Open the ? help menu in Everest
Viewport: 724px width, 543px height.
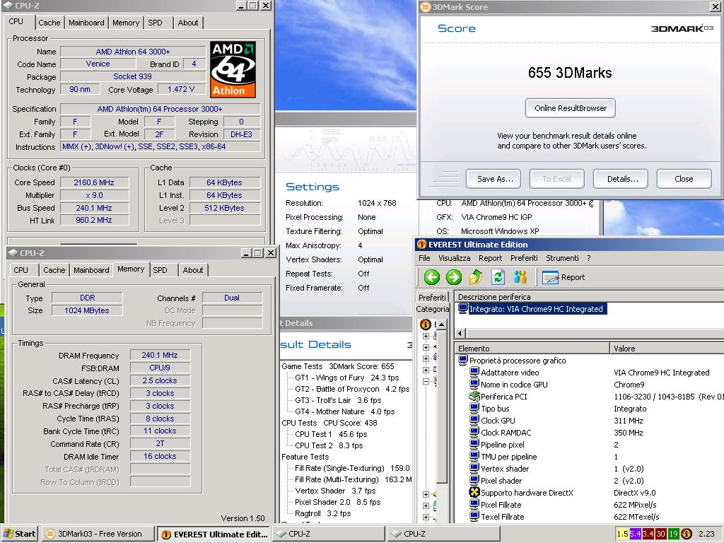tap(589, 258)
